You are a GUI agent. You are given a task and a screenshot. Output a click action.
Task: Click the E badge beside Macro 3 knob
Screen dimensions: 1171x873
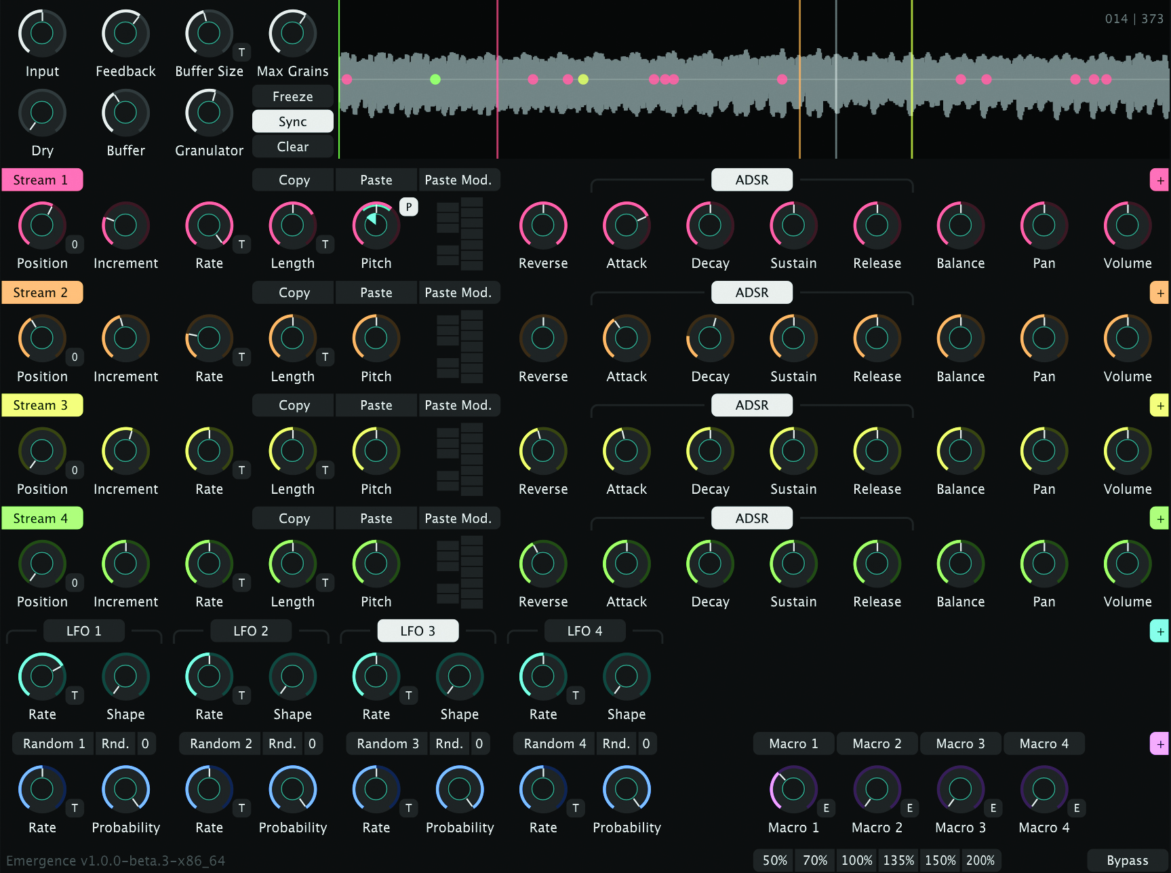(993, 808)
